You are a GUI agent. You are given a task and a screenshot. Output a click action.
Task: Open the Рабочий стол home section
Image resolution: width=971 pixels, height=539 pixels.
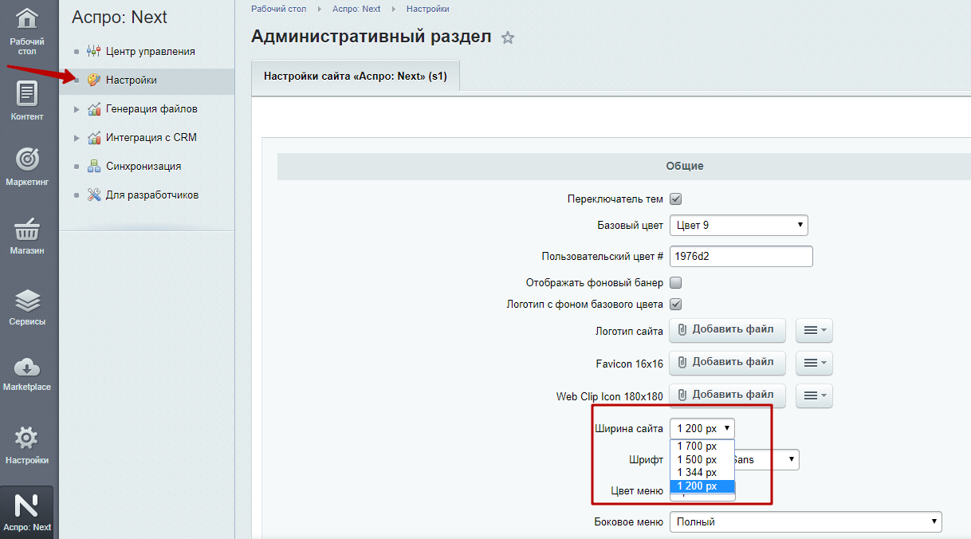coord(27,31)
